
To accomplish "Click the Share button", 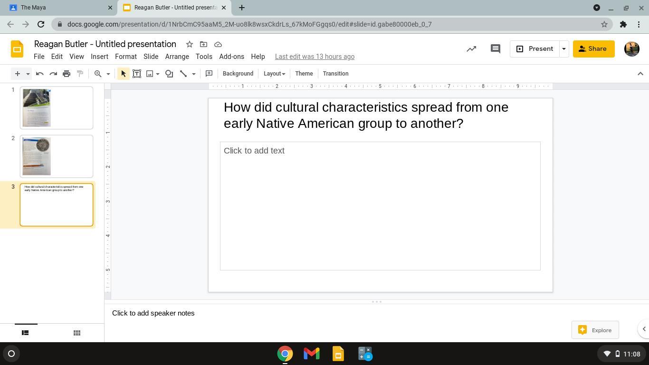I will coord(593,49).
